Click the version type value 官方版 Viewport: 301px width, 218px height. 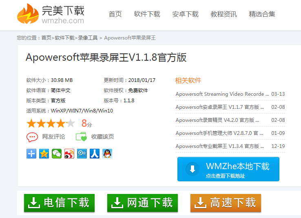click(x=58, y=101)
